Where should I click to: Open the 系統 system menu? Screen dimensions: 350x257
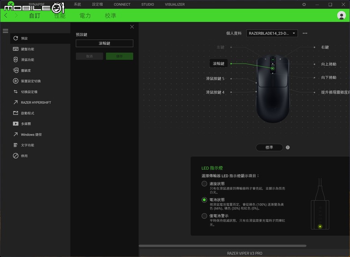[78, 4]
